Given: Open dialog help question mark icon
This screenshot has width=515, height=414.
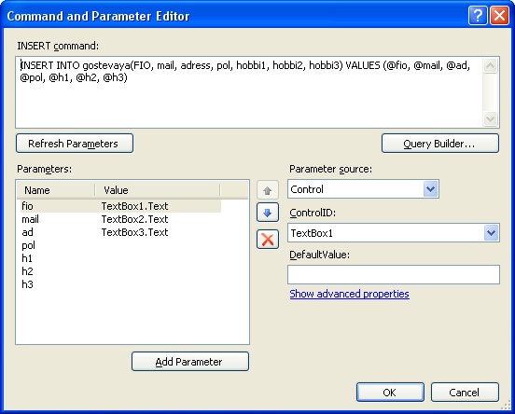Looking at the screenshot, I should click(478, 16).
